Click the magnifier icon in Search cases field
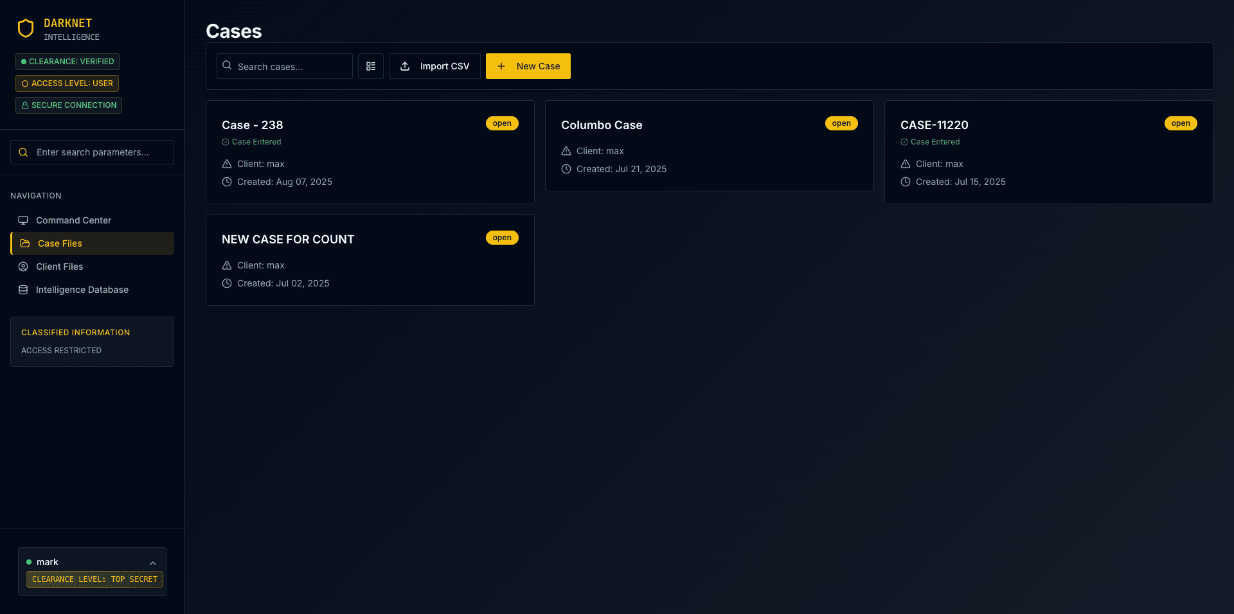This screenshot has width=1234, height=614. pos(227,66)
